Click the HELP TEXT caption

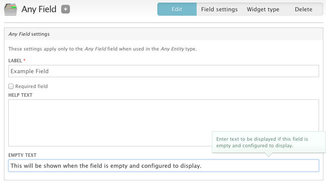click(20, 95)
